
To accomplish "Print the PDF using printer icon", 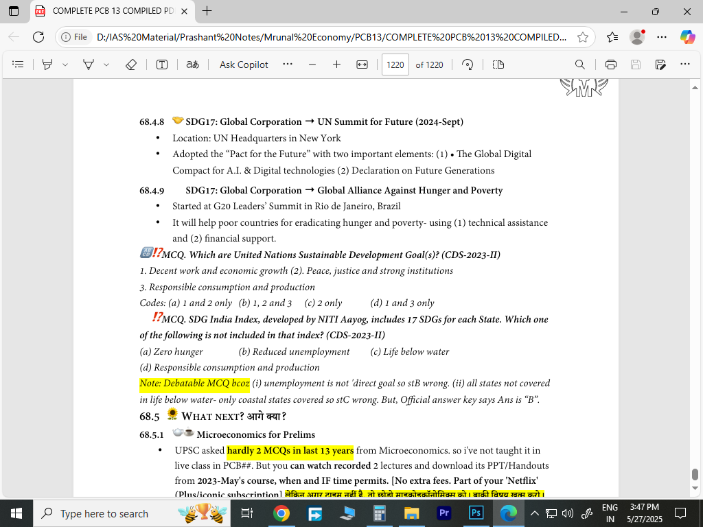I will pyautogui.click(x=611, y=65).
